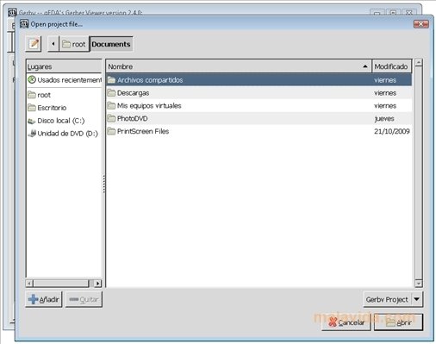
Task: Click the Mis equipos virtuales folder icon
Action: pyautogui.click(x=111, y=106)
